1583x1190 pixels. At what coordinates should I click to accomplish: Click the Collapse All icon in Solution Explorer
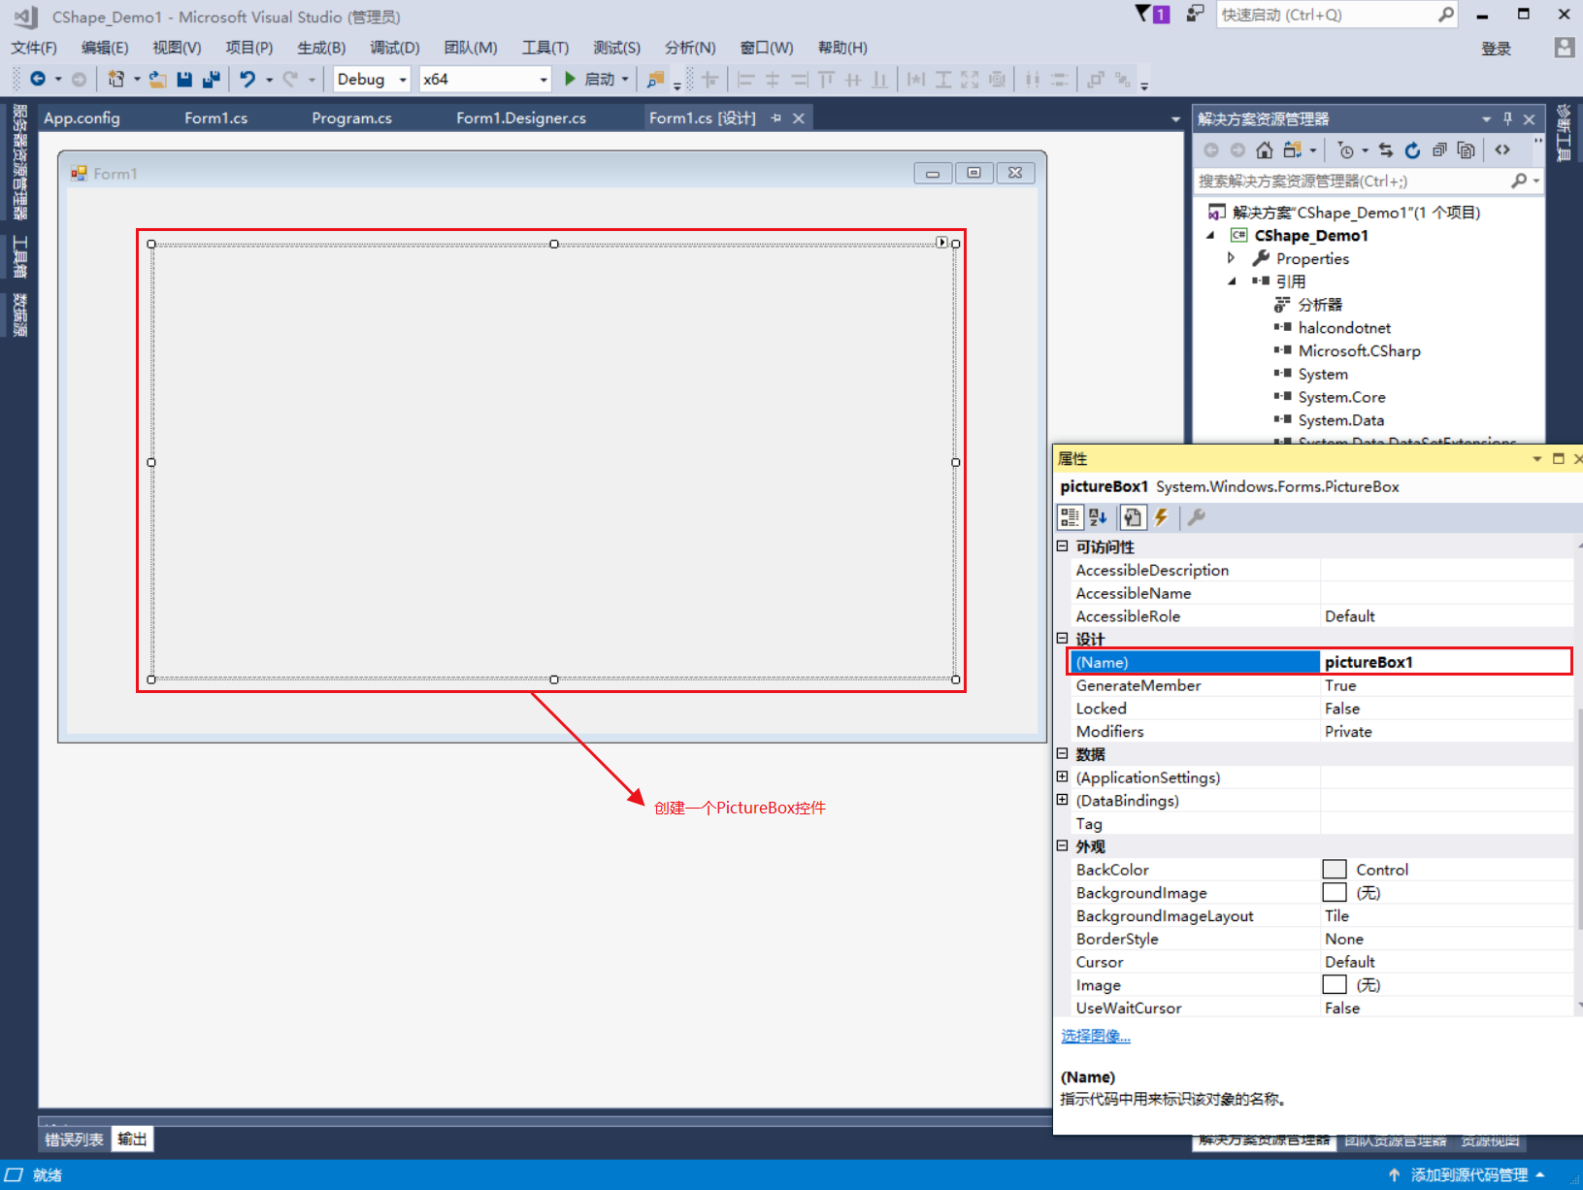1439,149
